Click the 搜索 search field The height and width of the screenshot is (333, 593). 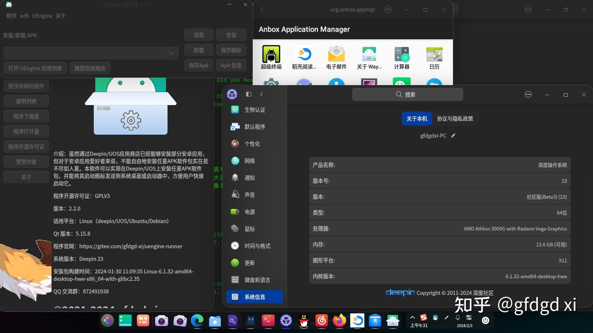tap(408, 94)
